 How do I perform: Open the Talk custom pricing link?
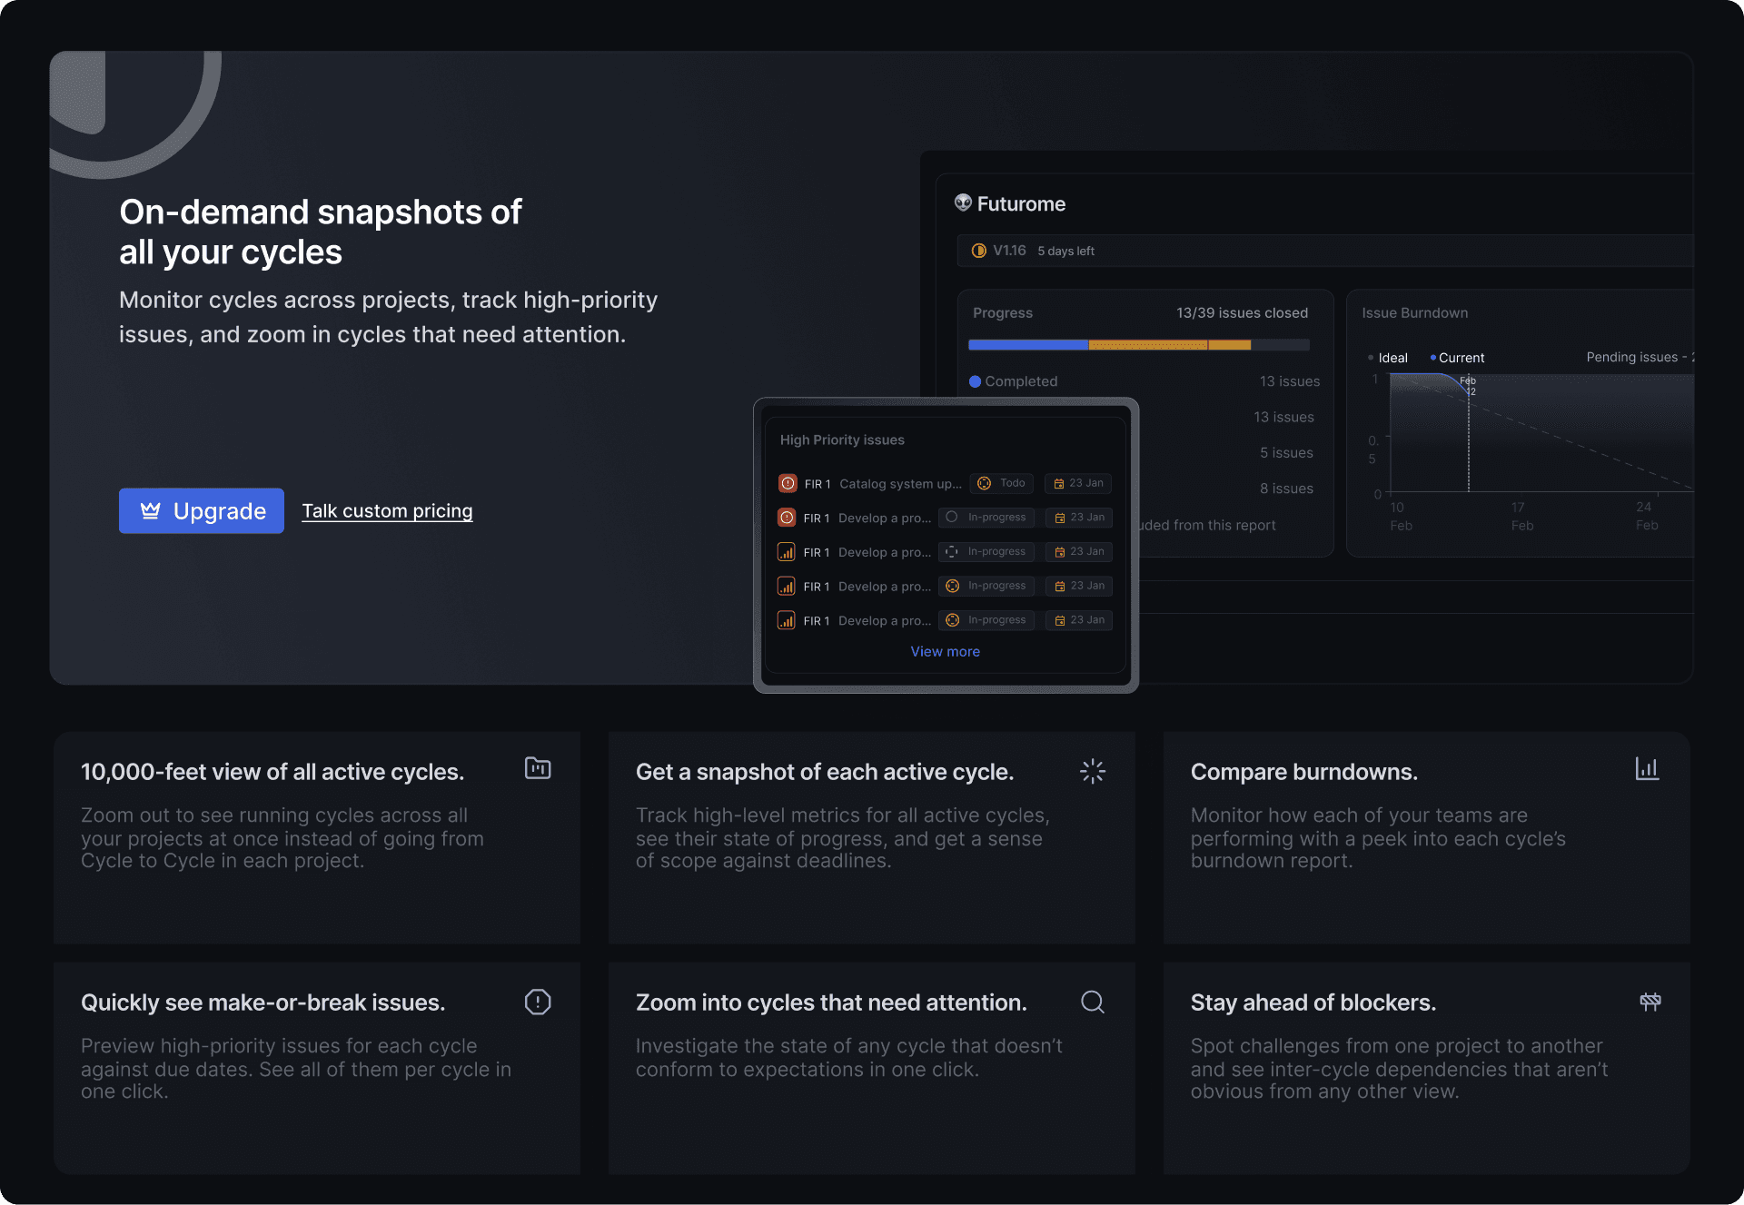click(x=387, y=511)
